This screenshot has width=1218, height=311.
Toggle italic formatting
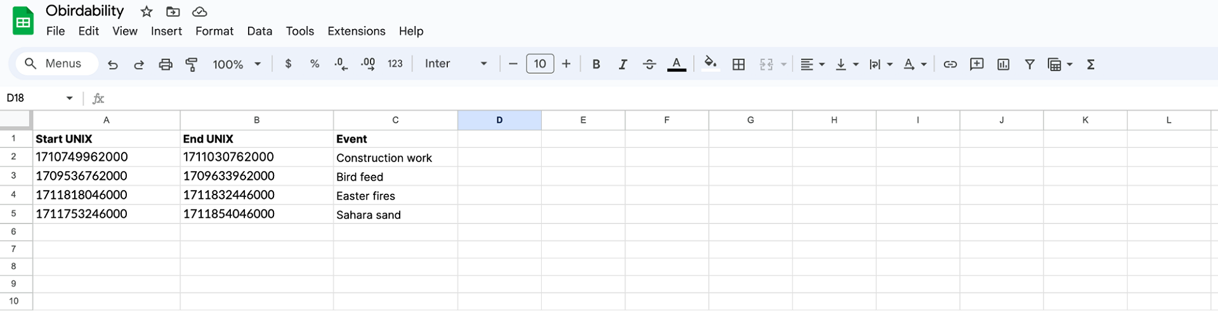[623, 64]
